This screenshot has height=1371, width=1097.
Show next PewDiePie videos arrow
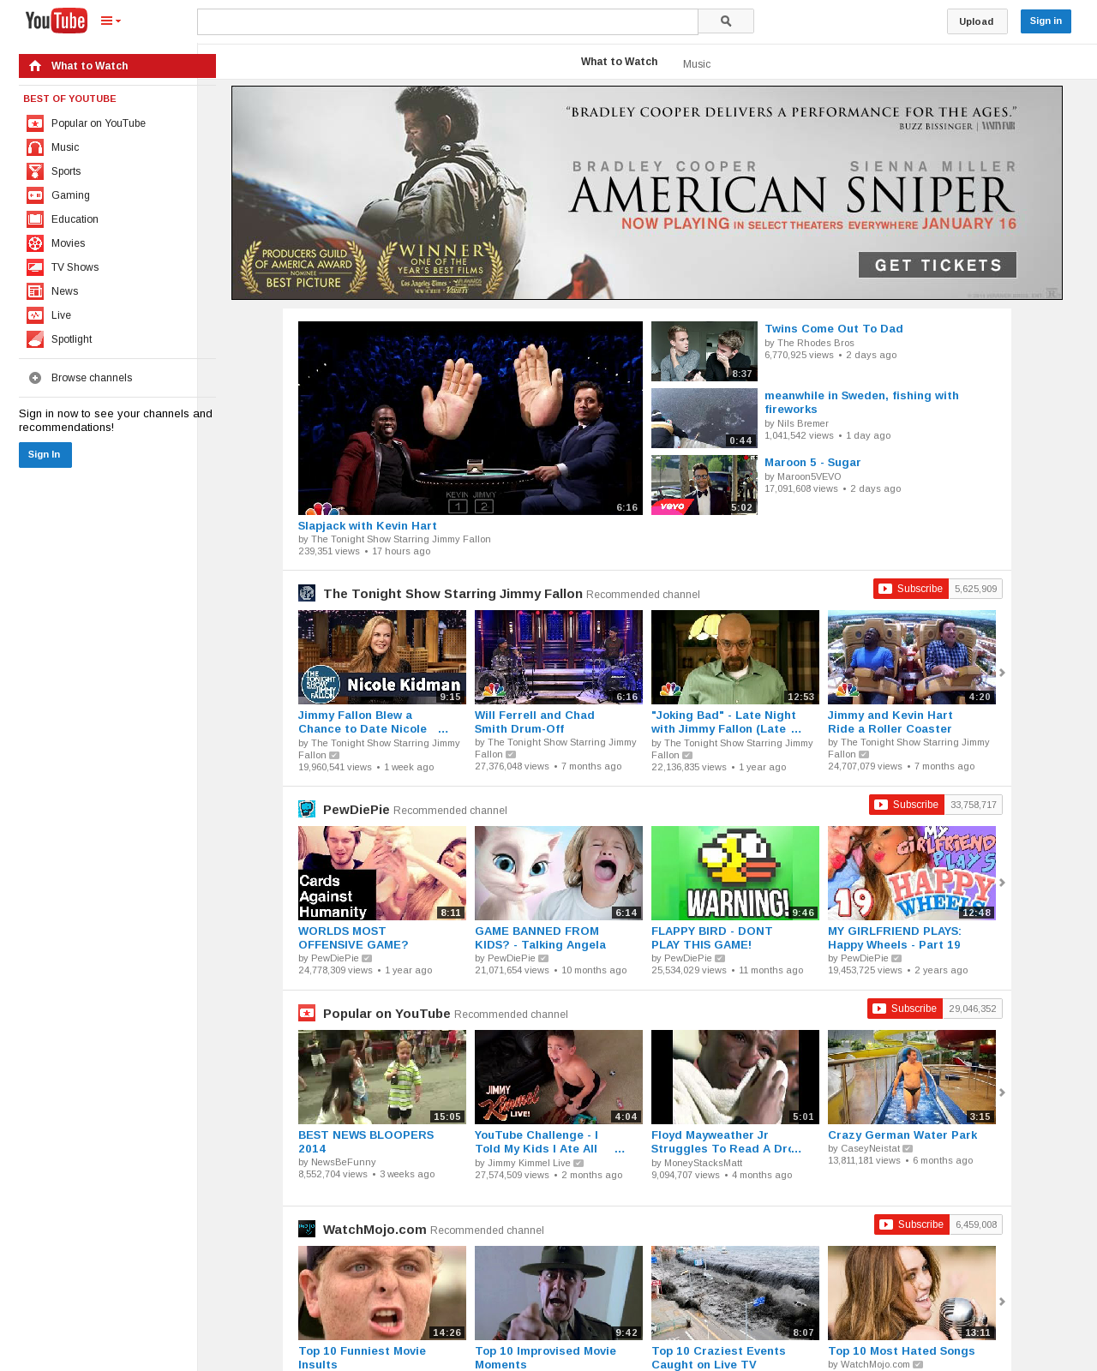(x=1002, y=883)
